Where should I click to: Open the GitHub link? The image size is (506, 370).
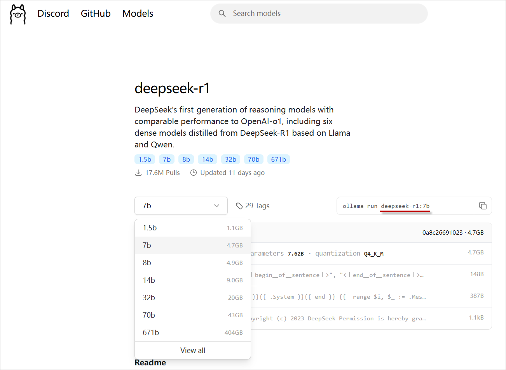tap(96, 13)
